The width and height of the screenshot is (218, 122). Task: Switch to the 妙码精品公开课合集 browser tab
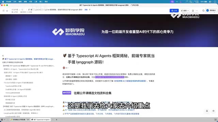(x=20, y=120)
